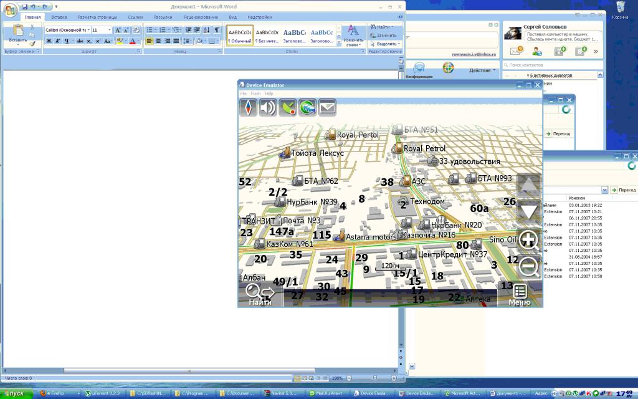Click the font color red A swatch
Screen dimensions: 638x399
132,41
